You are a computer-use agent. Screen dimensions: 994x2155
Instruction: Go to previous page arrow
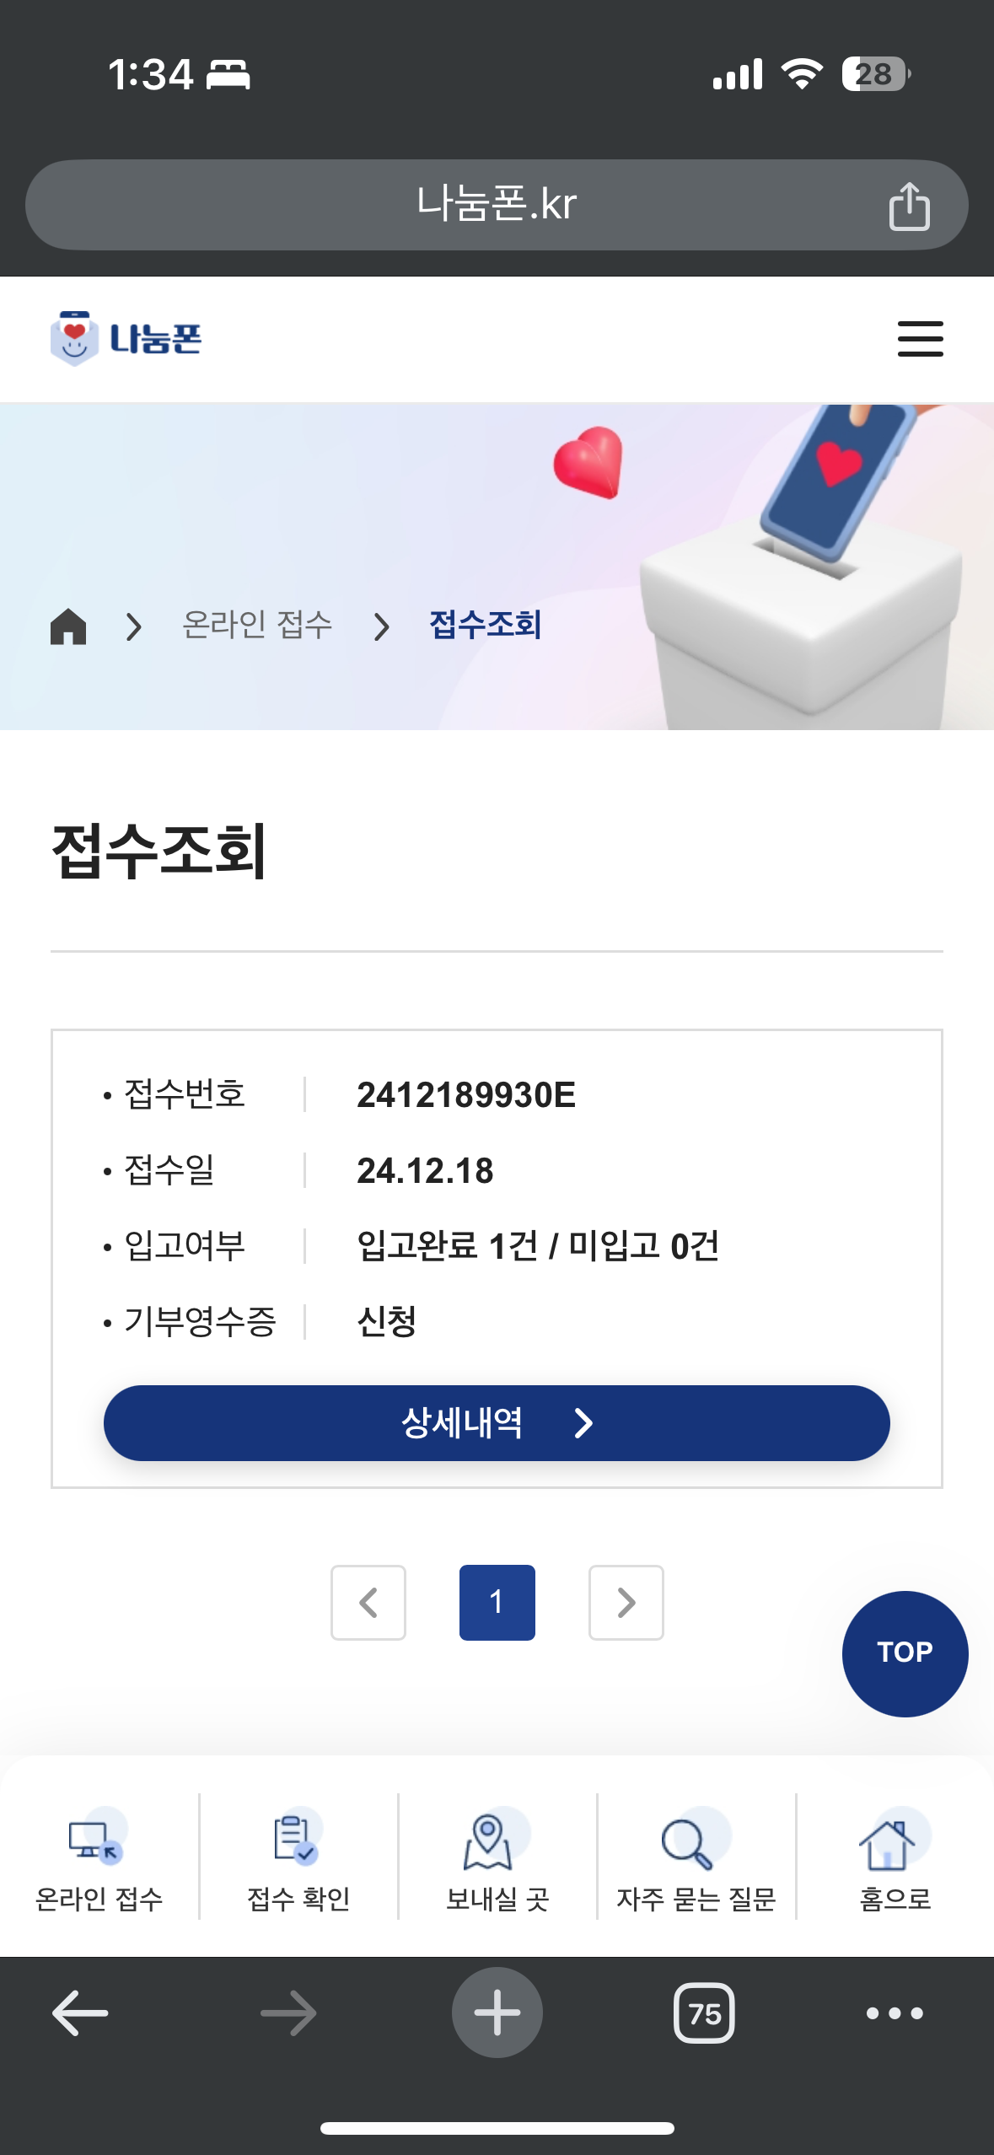pyautogui.click(x=368, y=1602)
